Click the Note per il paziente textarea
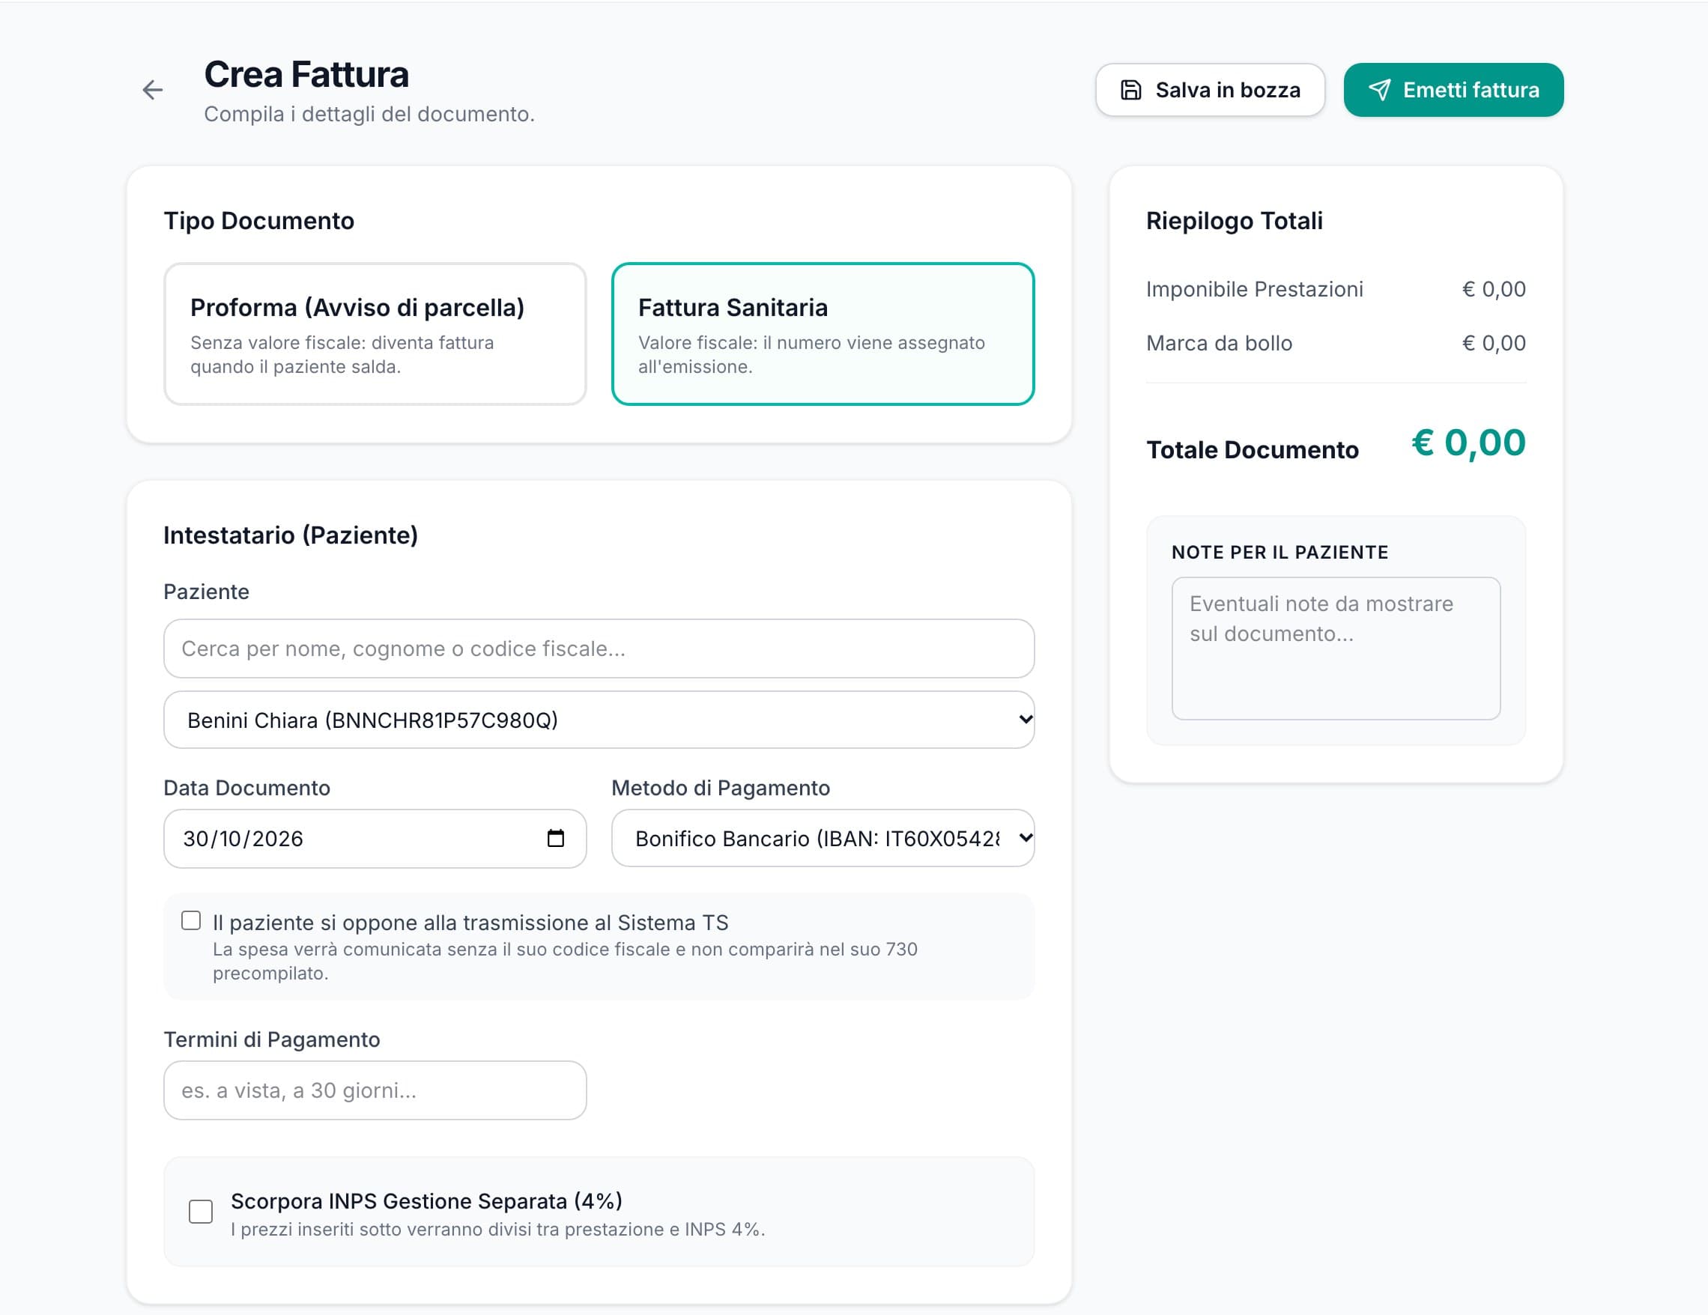Screen dimensions: 1708x1315 pyautogui.click(x=1336, y=648)
